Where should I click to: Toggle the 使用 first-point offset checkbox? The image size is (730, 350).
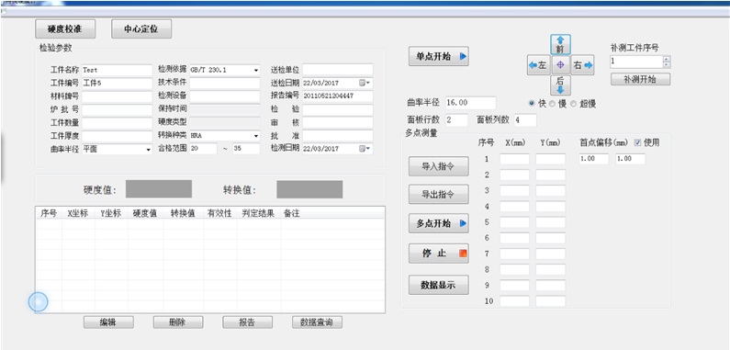click(x=638, y=142)
